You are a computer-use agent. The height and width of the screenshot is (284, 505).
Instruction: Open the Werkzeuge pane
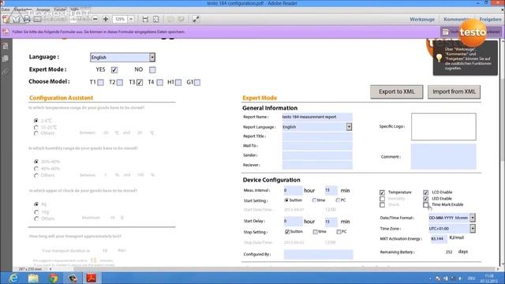tap(422, 19)
